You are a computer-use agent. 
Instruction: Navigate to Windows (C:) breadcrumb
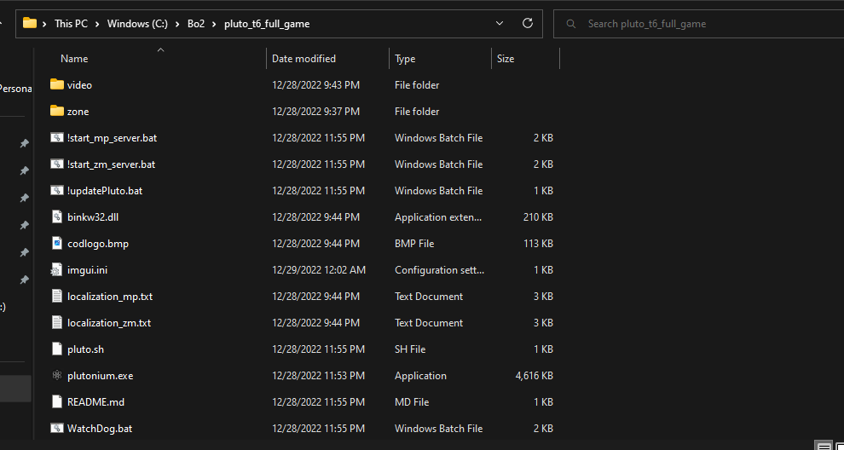tap(138, 24)
